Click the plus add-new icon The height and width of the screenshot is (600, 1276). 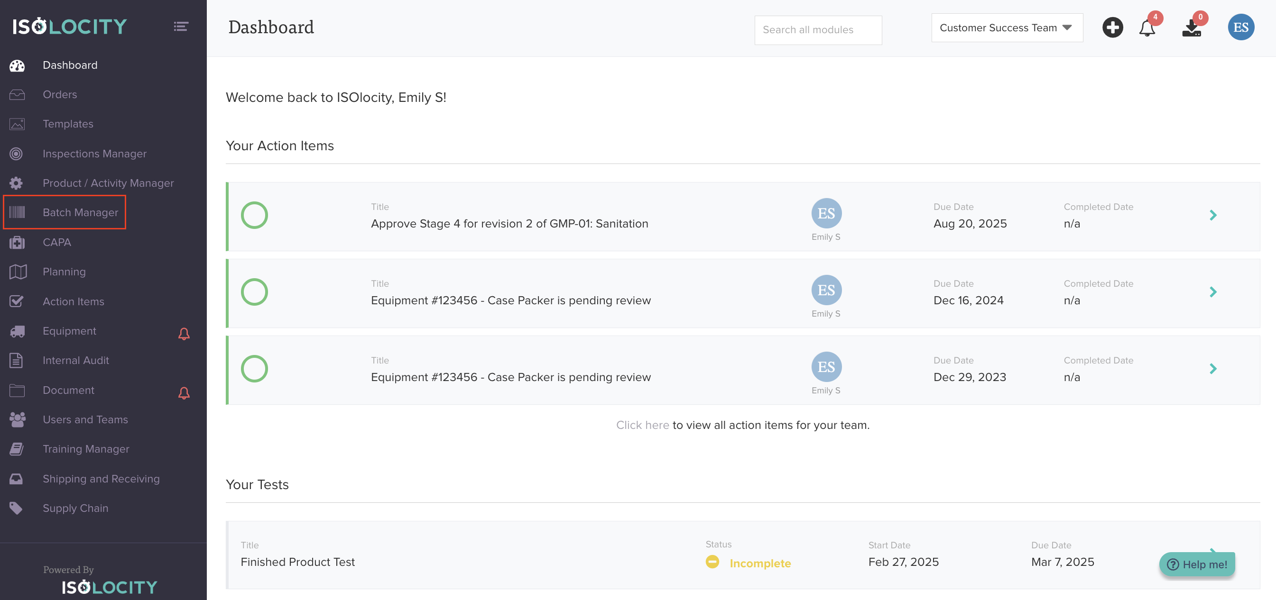click(x=1112, y=27)
